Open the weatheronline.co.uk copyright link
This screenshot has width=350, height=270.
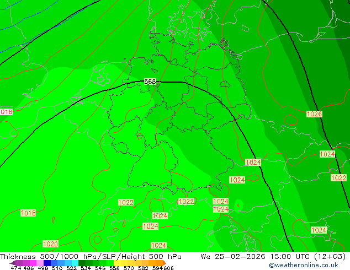(304, 265)
